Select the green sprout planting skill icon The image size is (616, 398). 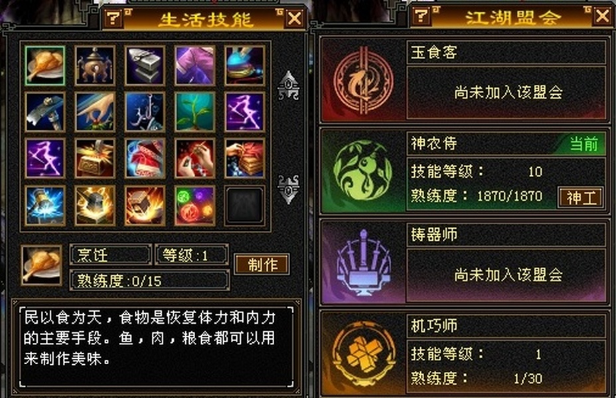pos(195,112)
